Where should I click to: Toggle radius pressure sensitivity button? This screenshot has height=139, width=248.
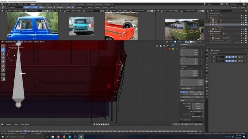[54, 7]
